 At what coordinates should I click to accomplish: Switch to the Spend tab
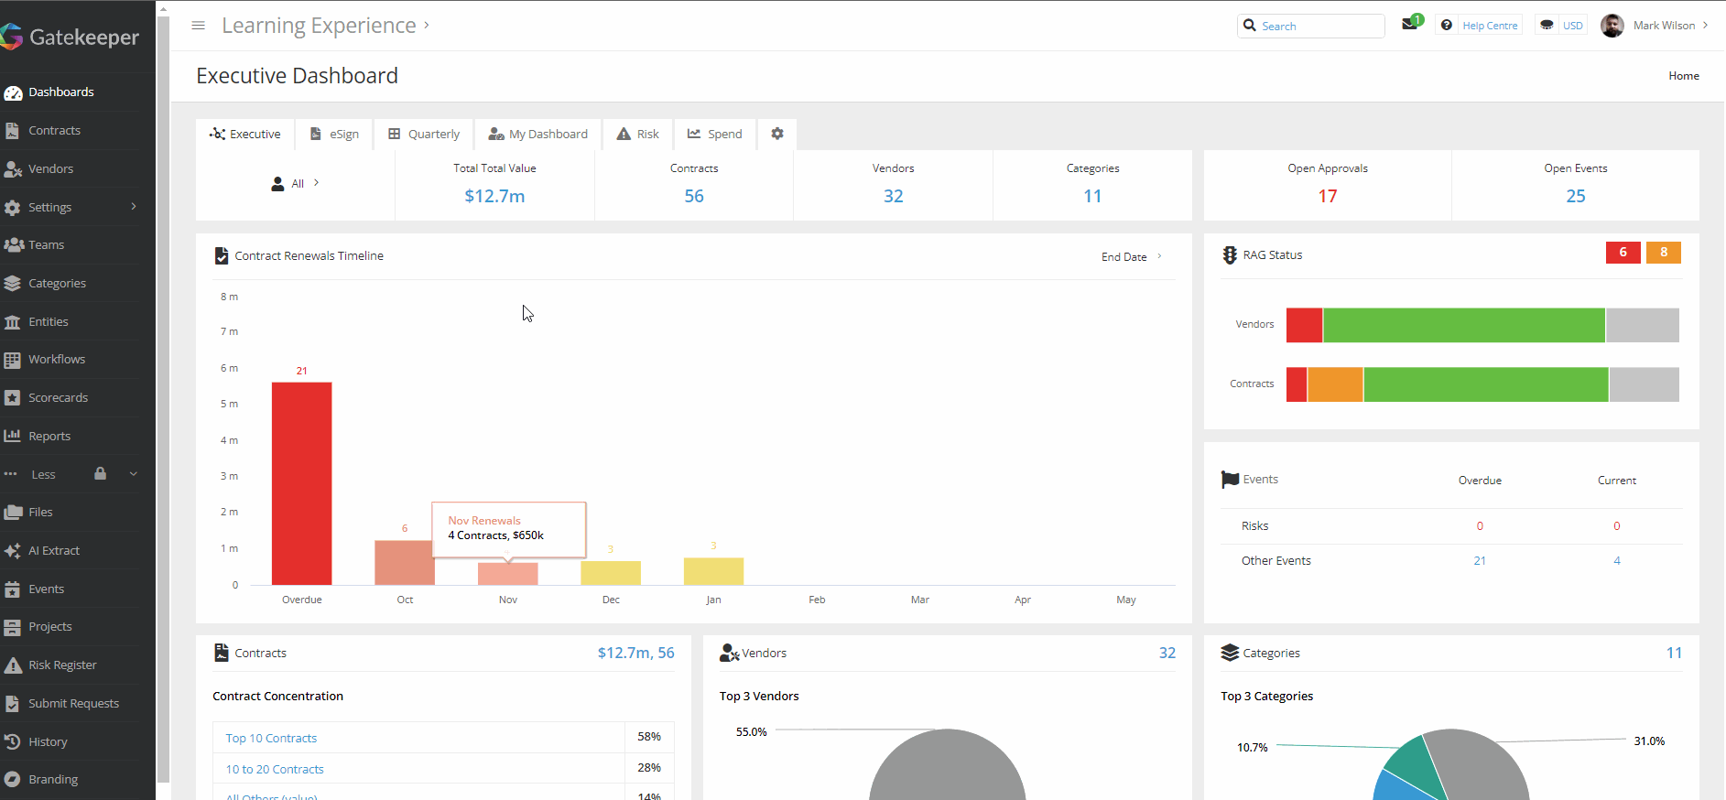[715, 135]
